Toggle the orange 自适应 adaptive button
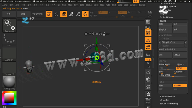The height and width of the screenshot is (108, 192). (x=181, y=68)
